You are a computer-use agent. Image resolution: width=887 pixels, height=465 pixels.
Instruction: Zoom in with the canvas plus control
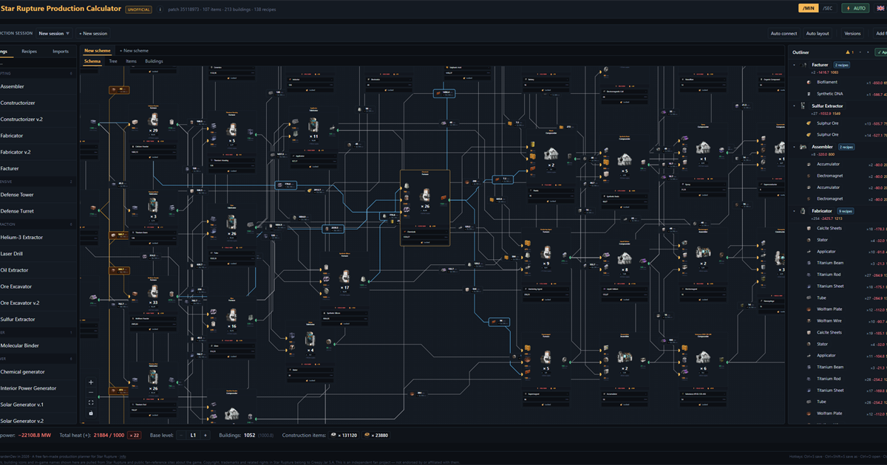[91, 382]
